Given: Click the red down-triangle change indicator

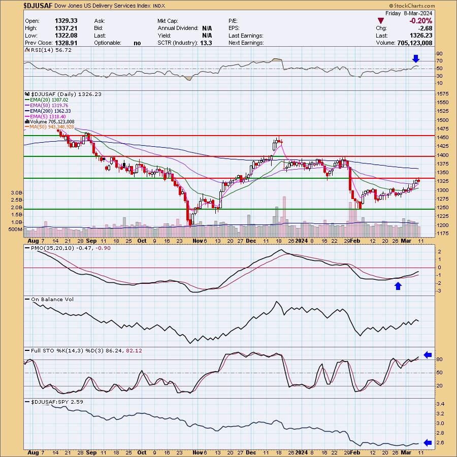Looking at the screenshot, I should click(x=380, y=21).
